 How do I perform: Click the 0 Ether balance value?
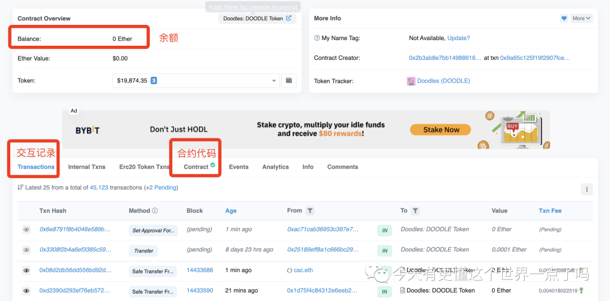click(x=122, y=39)
